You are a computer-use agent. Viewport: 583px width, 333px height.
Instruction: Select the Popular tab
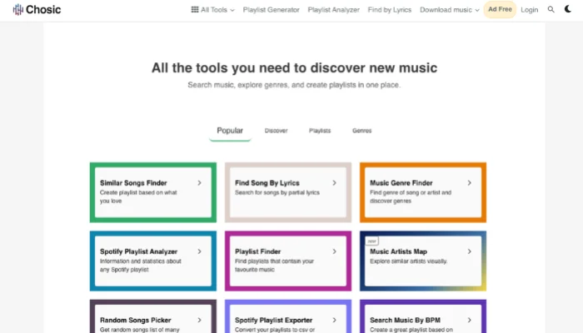pyautogui.click(x=230, y=131)
